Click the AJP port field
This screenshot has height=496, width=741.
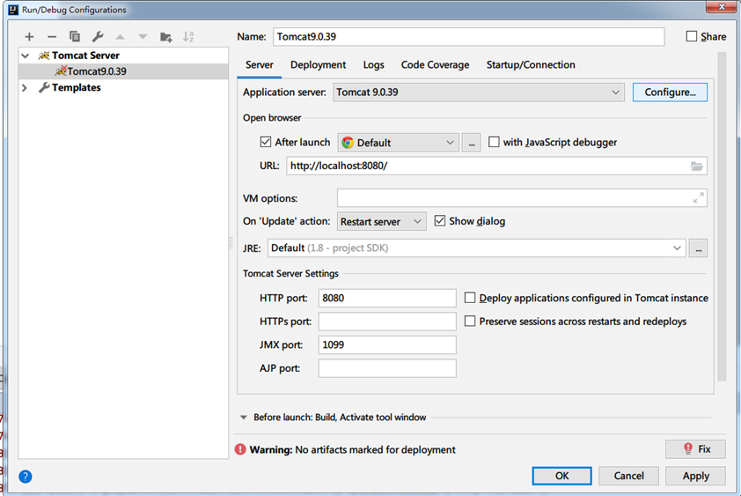tap(387, 368)
